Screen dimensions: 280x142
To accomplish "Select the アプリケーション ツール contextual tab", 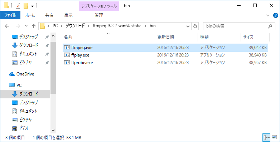I will [x=99, y=6].
